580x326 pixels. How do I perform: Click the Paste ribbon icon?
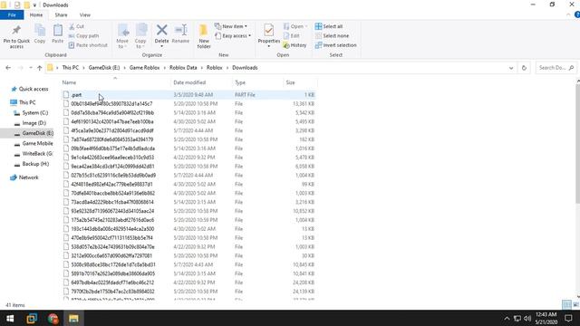coord(58,34)
